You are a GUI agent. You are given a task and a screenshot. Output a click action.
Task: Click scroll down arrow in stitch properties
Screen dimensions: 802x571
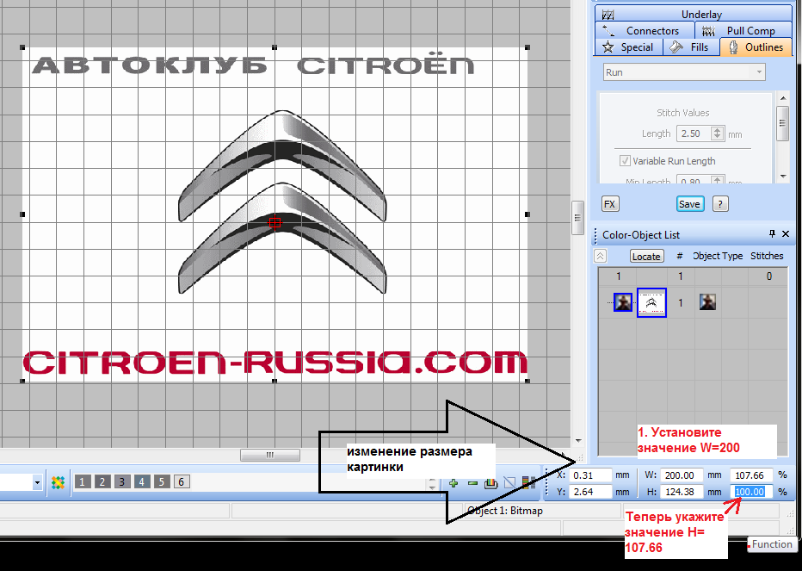783,177
